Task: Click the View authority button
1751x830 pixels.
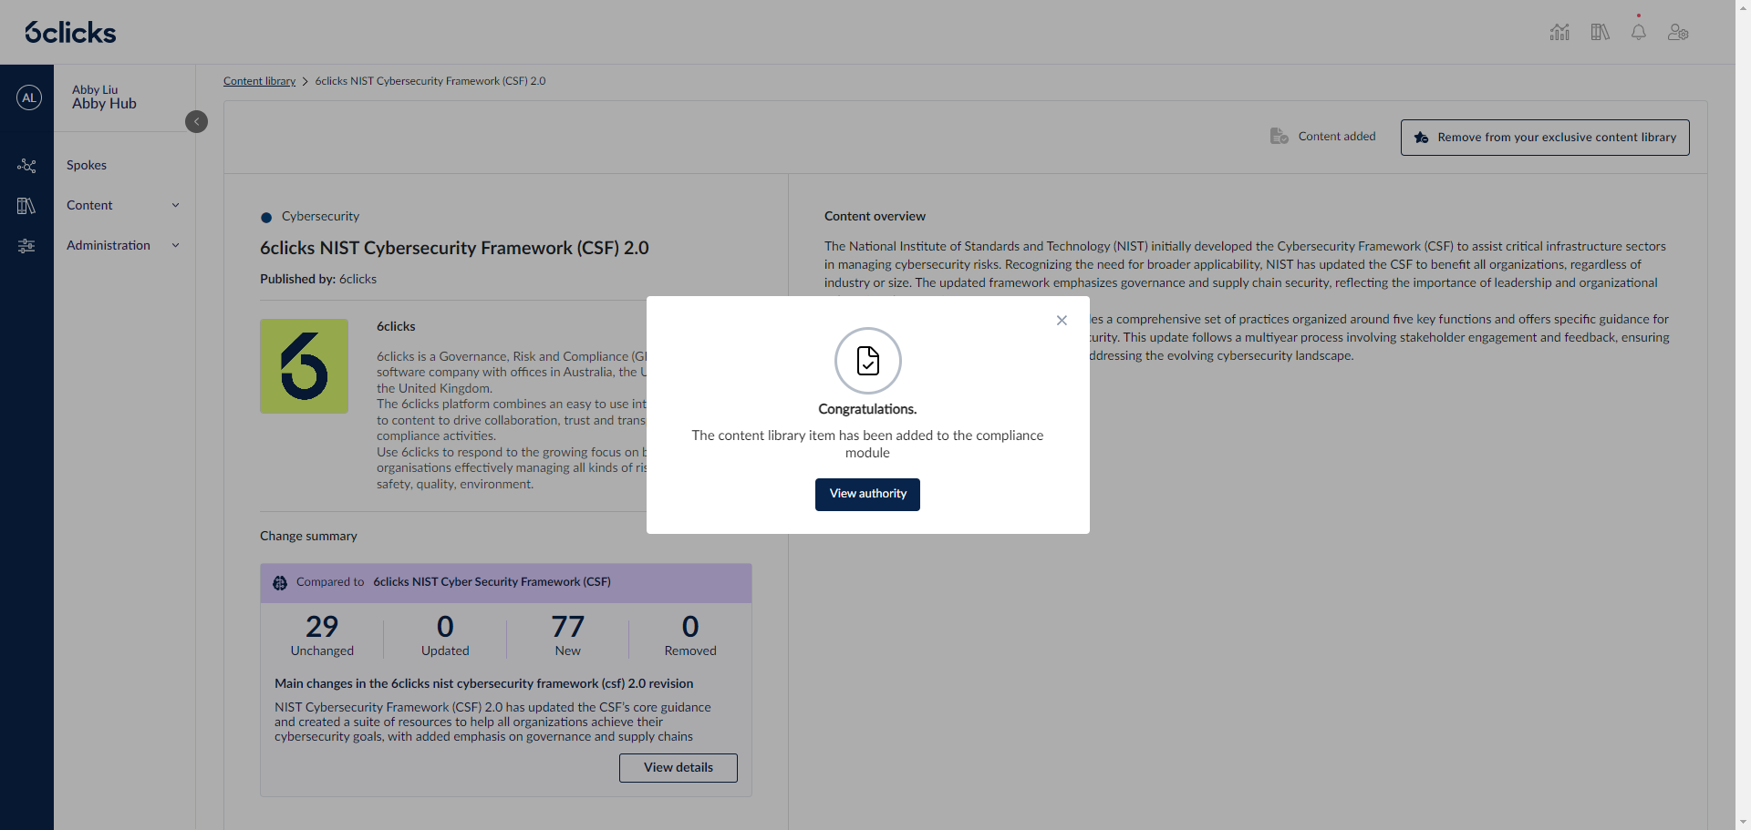Action: pyautogui.click(x=867, y=495)
